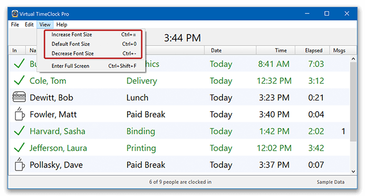Click the lunch burger icon for Dewitt, Bob

click(19, 97)
